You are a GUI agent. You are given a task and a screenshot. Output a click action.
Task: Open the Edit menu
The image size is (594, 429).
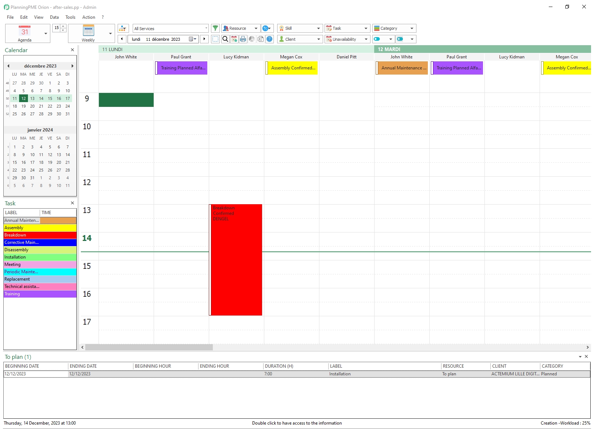(24, 17)
